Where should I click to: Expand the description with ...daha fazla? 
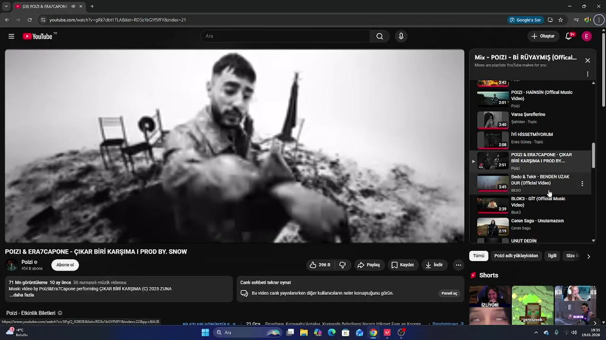[x=22, y=295]
